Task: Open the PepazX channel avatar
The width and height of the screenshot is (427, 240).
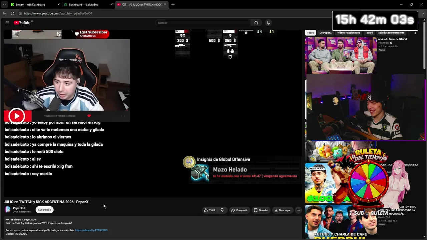Action: click(8, 210)
